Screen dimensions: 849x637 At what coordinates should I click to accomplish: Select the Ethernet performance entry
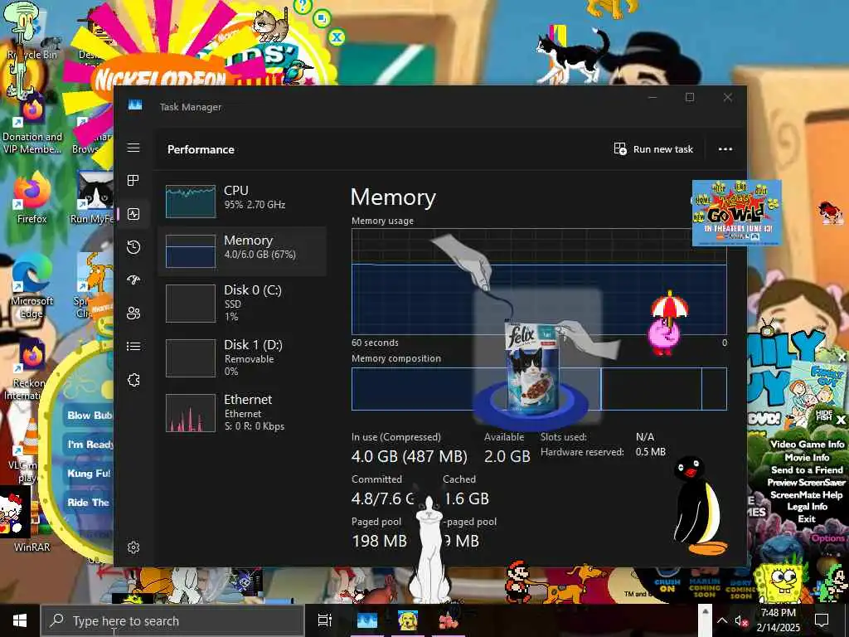241,413
